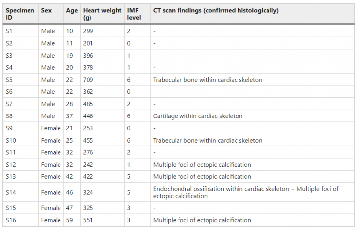The width and height of the screenshot is (358, 230).
Task: Select the S10 trabecular bone finding cell
Action: [x=208, y=140]
